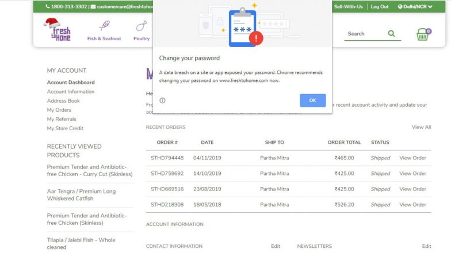Click order number STHD794448

pyautogui.click(x=167, y=158)
